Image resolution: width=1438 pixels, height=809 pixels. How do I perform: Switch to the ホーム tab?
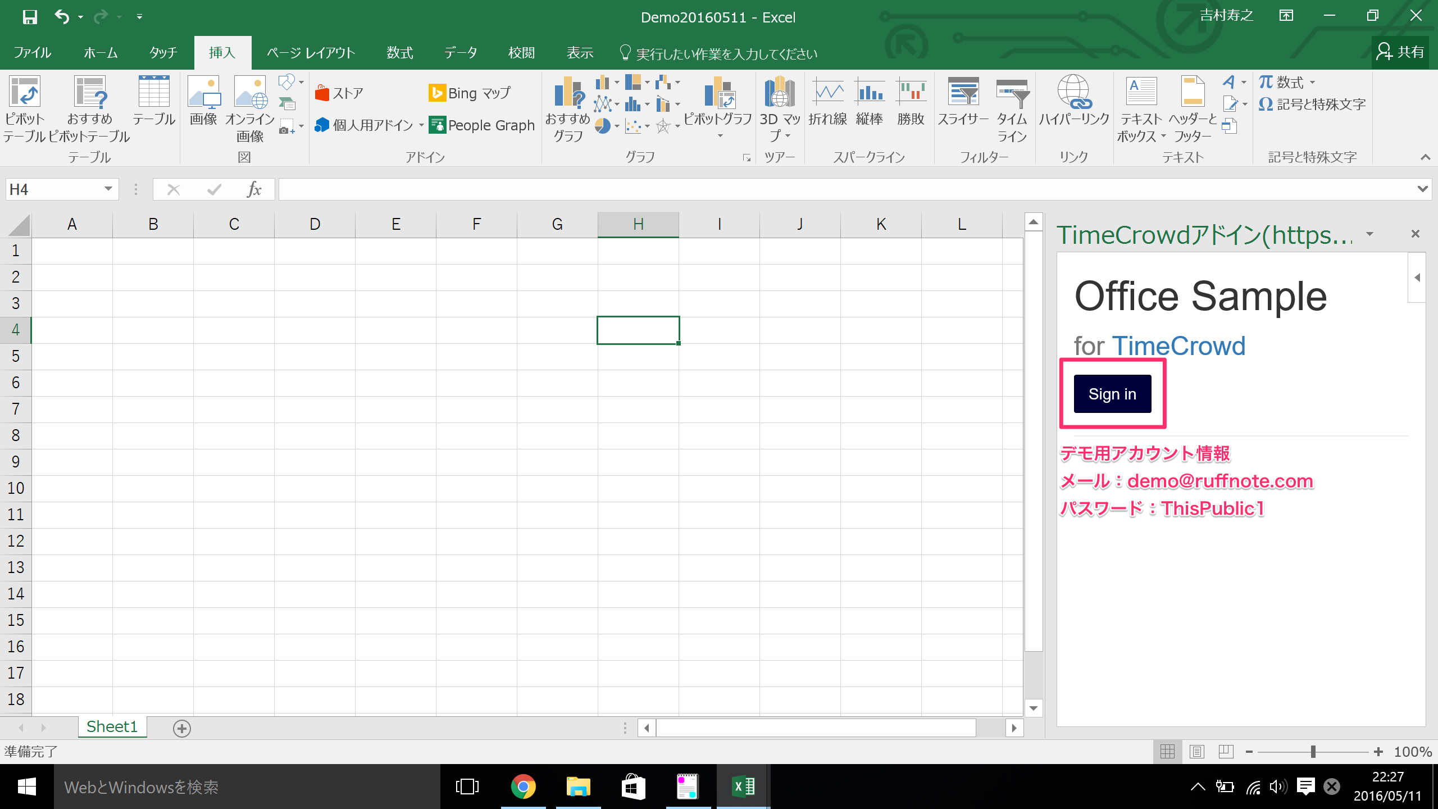coord(101,53)
